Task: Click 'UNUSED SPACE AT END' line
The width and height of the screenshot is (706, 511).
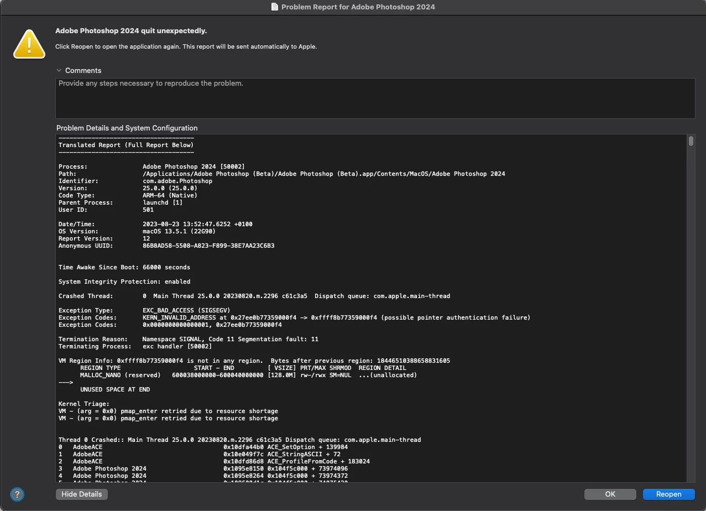Action: pyautogui.click(x=115, y=389)
